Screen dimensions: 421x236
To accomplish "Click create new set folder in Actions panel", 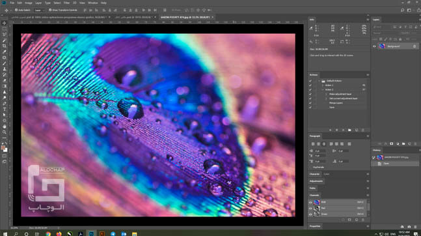I will 349,130.
